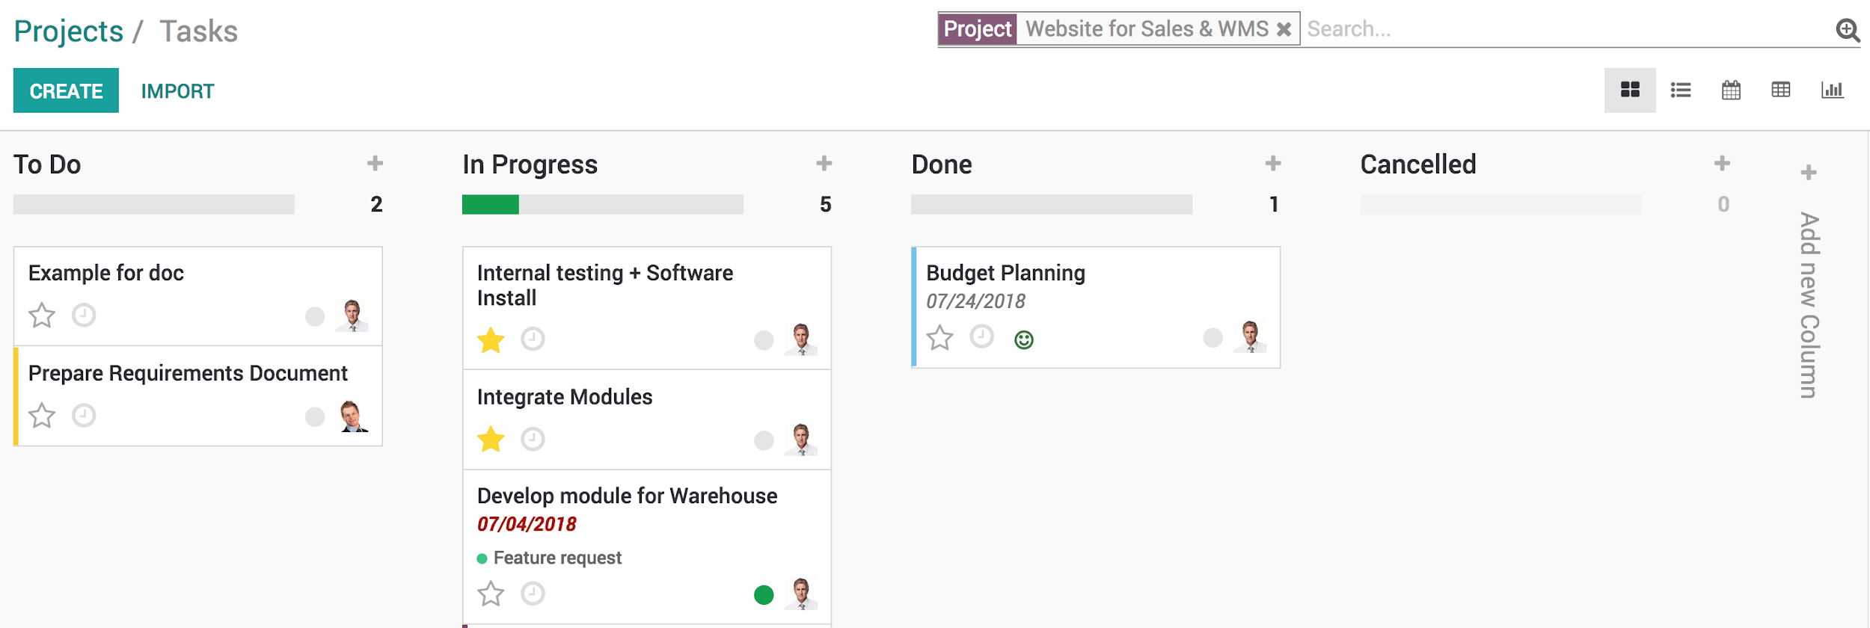The height and width of the screenshot is (628, 1870).
Task: Open the graph view
Action: (x=1832, y=90)
